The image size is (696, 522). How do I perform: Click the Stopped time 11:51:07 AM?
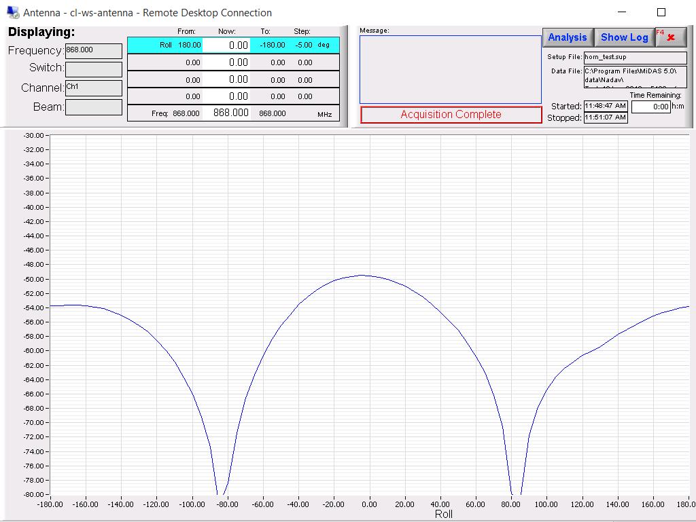click(606, 117)
